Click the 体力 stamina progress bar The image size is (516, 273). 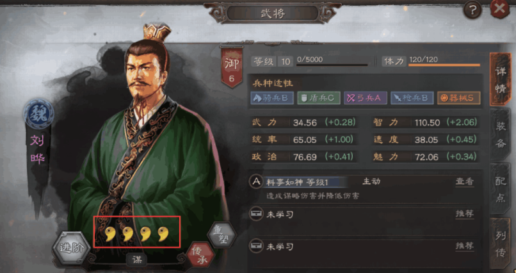[444, 65]
